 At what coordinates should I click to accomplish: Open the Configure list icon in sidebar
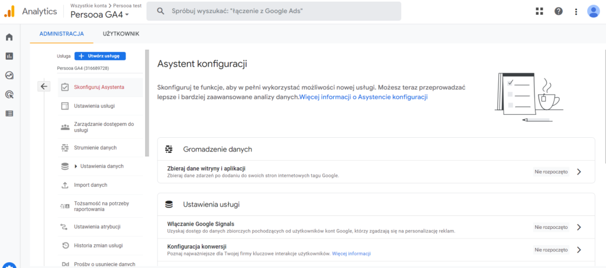coord(9,113)
